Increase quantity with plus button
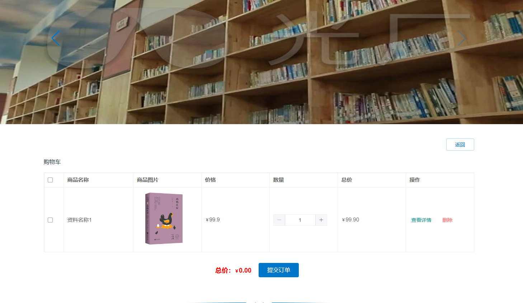This screenshot has height=303, width=523. tap(321, 220)
